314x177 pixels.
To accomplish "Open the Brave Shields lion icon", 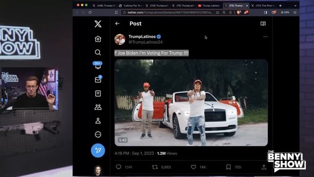I will click(x=239, y=12).
